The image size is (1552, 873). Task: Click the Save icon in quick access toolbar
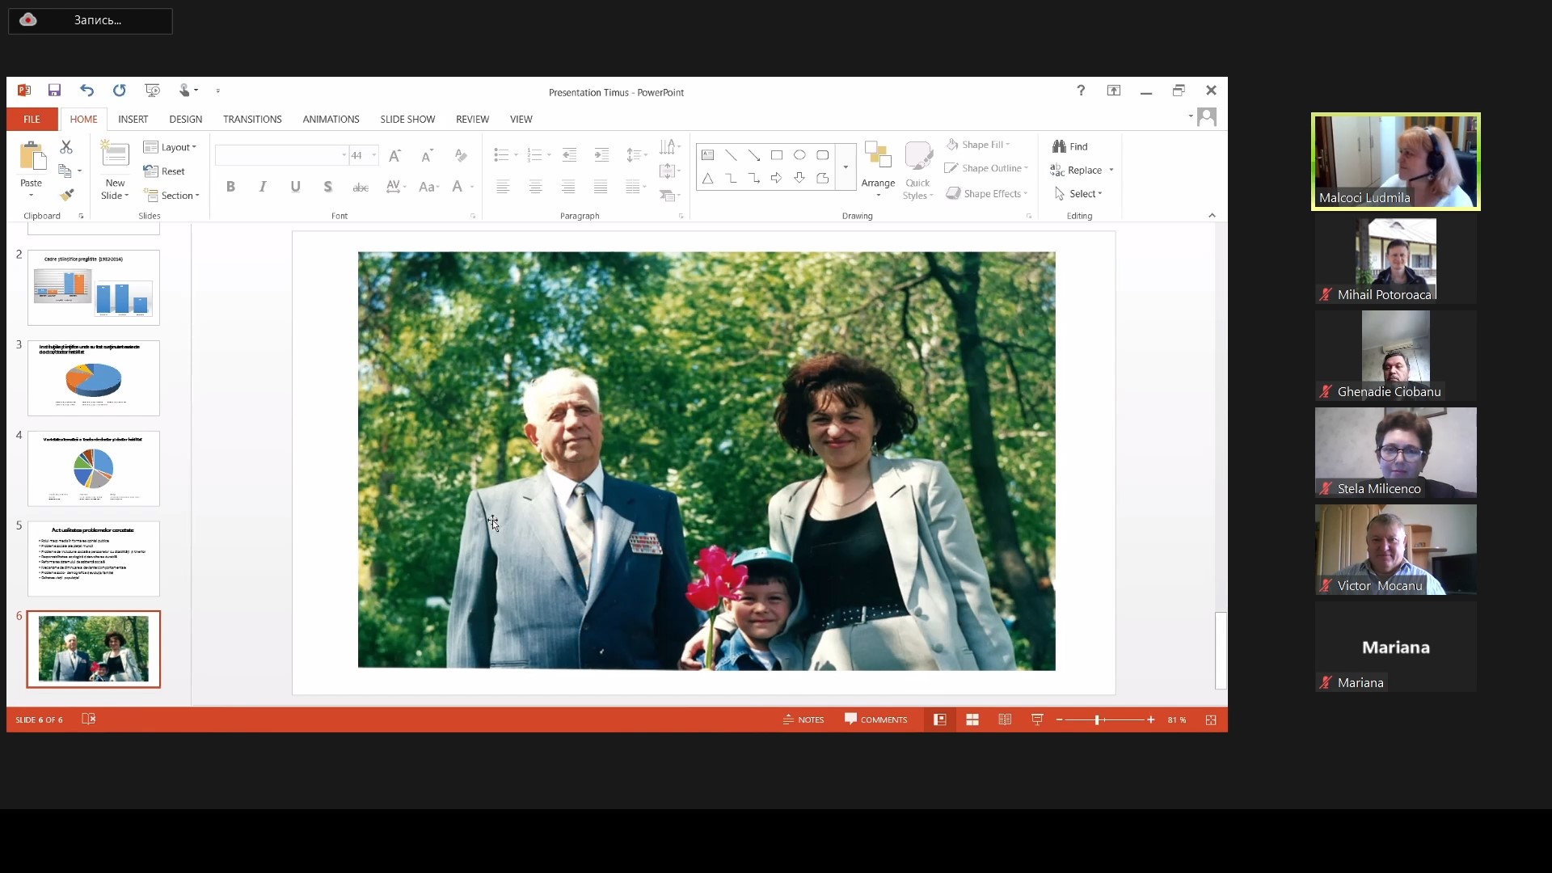click(x=54, y=91)
